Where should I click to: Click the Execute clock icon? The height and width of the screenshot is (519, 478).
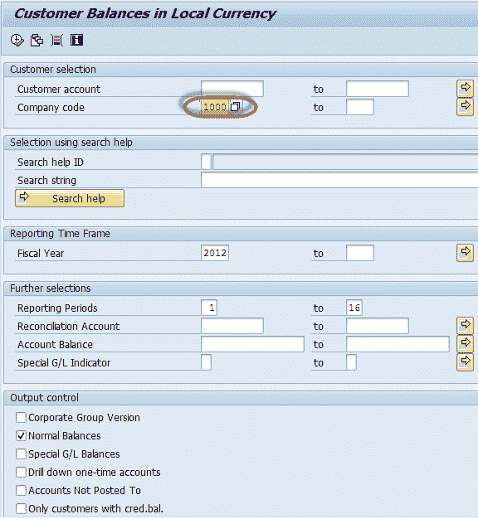point(17,41)
